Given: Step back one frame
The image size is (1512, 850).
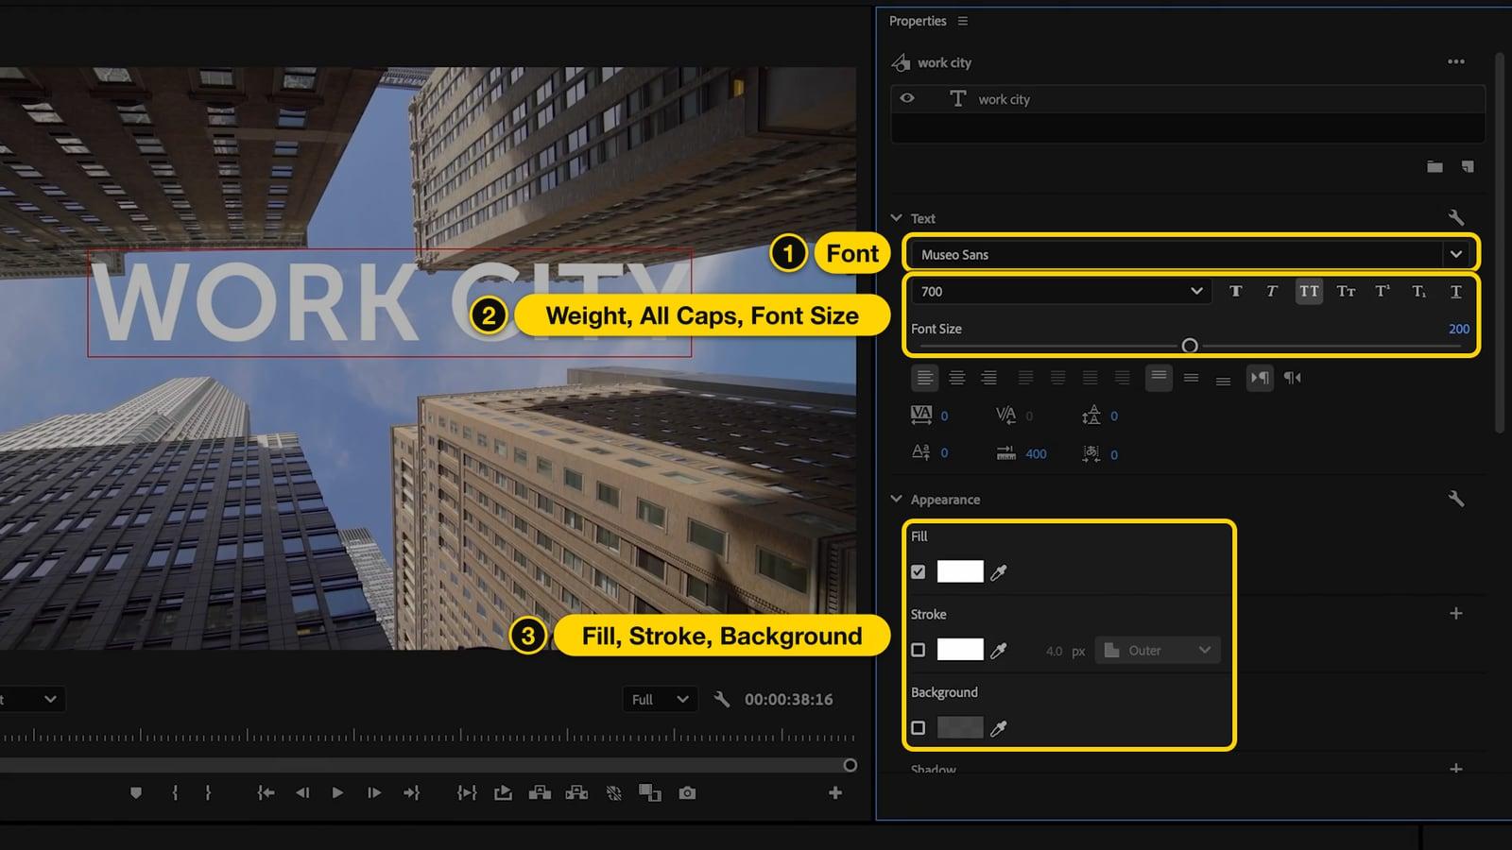Looking at the screenshot, I should pyautogui.click(x=302, y=793).
